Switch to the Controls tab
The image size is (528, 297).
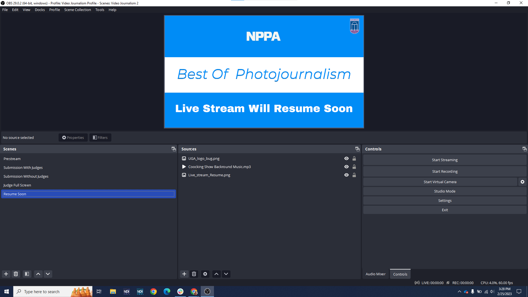(400, 274)
